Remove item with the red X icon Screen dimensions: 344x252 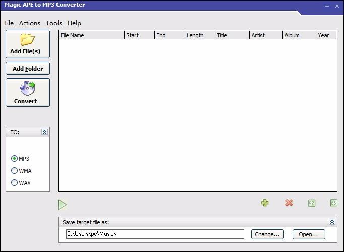(x=289, y=203)
